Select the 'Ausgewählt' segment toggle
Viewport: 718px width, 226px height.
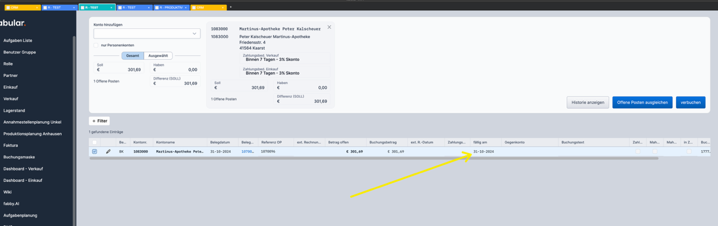(x=158, y=56)
